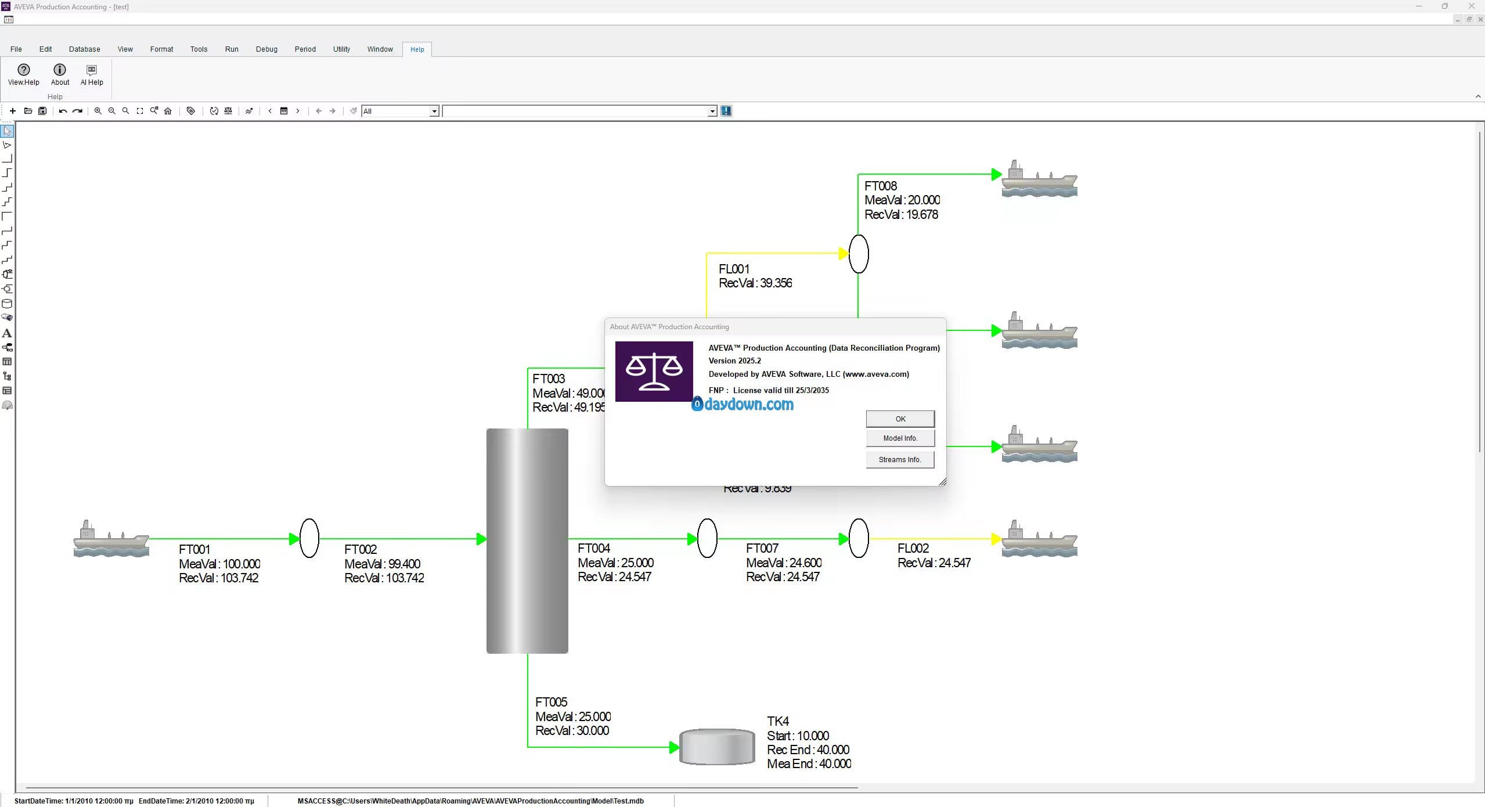This screenshot has width=1485, height=807.
Task: Select the text tool letter A
Action: click(7, 333)
